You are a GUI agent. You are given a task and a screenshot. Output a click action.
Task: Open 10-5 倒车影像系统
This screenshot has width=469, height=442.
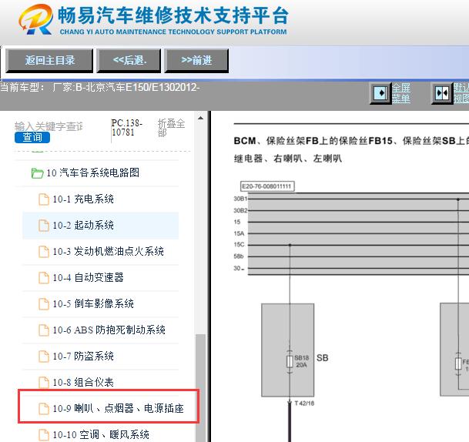(93, 304)
